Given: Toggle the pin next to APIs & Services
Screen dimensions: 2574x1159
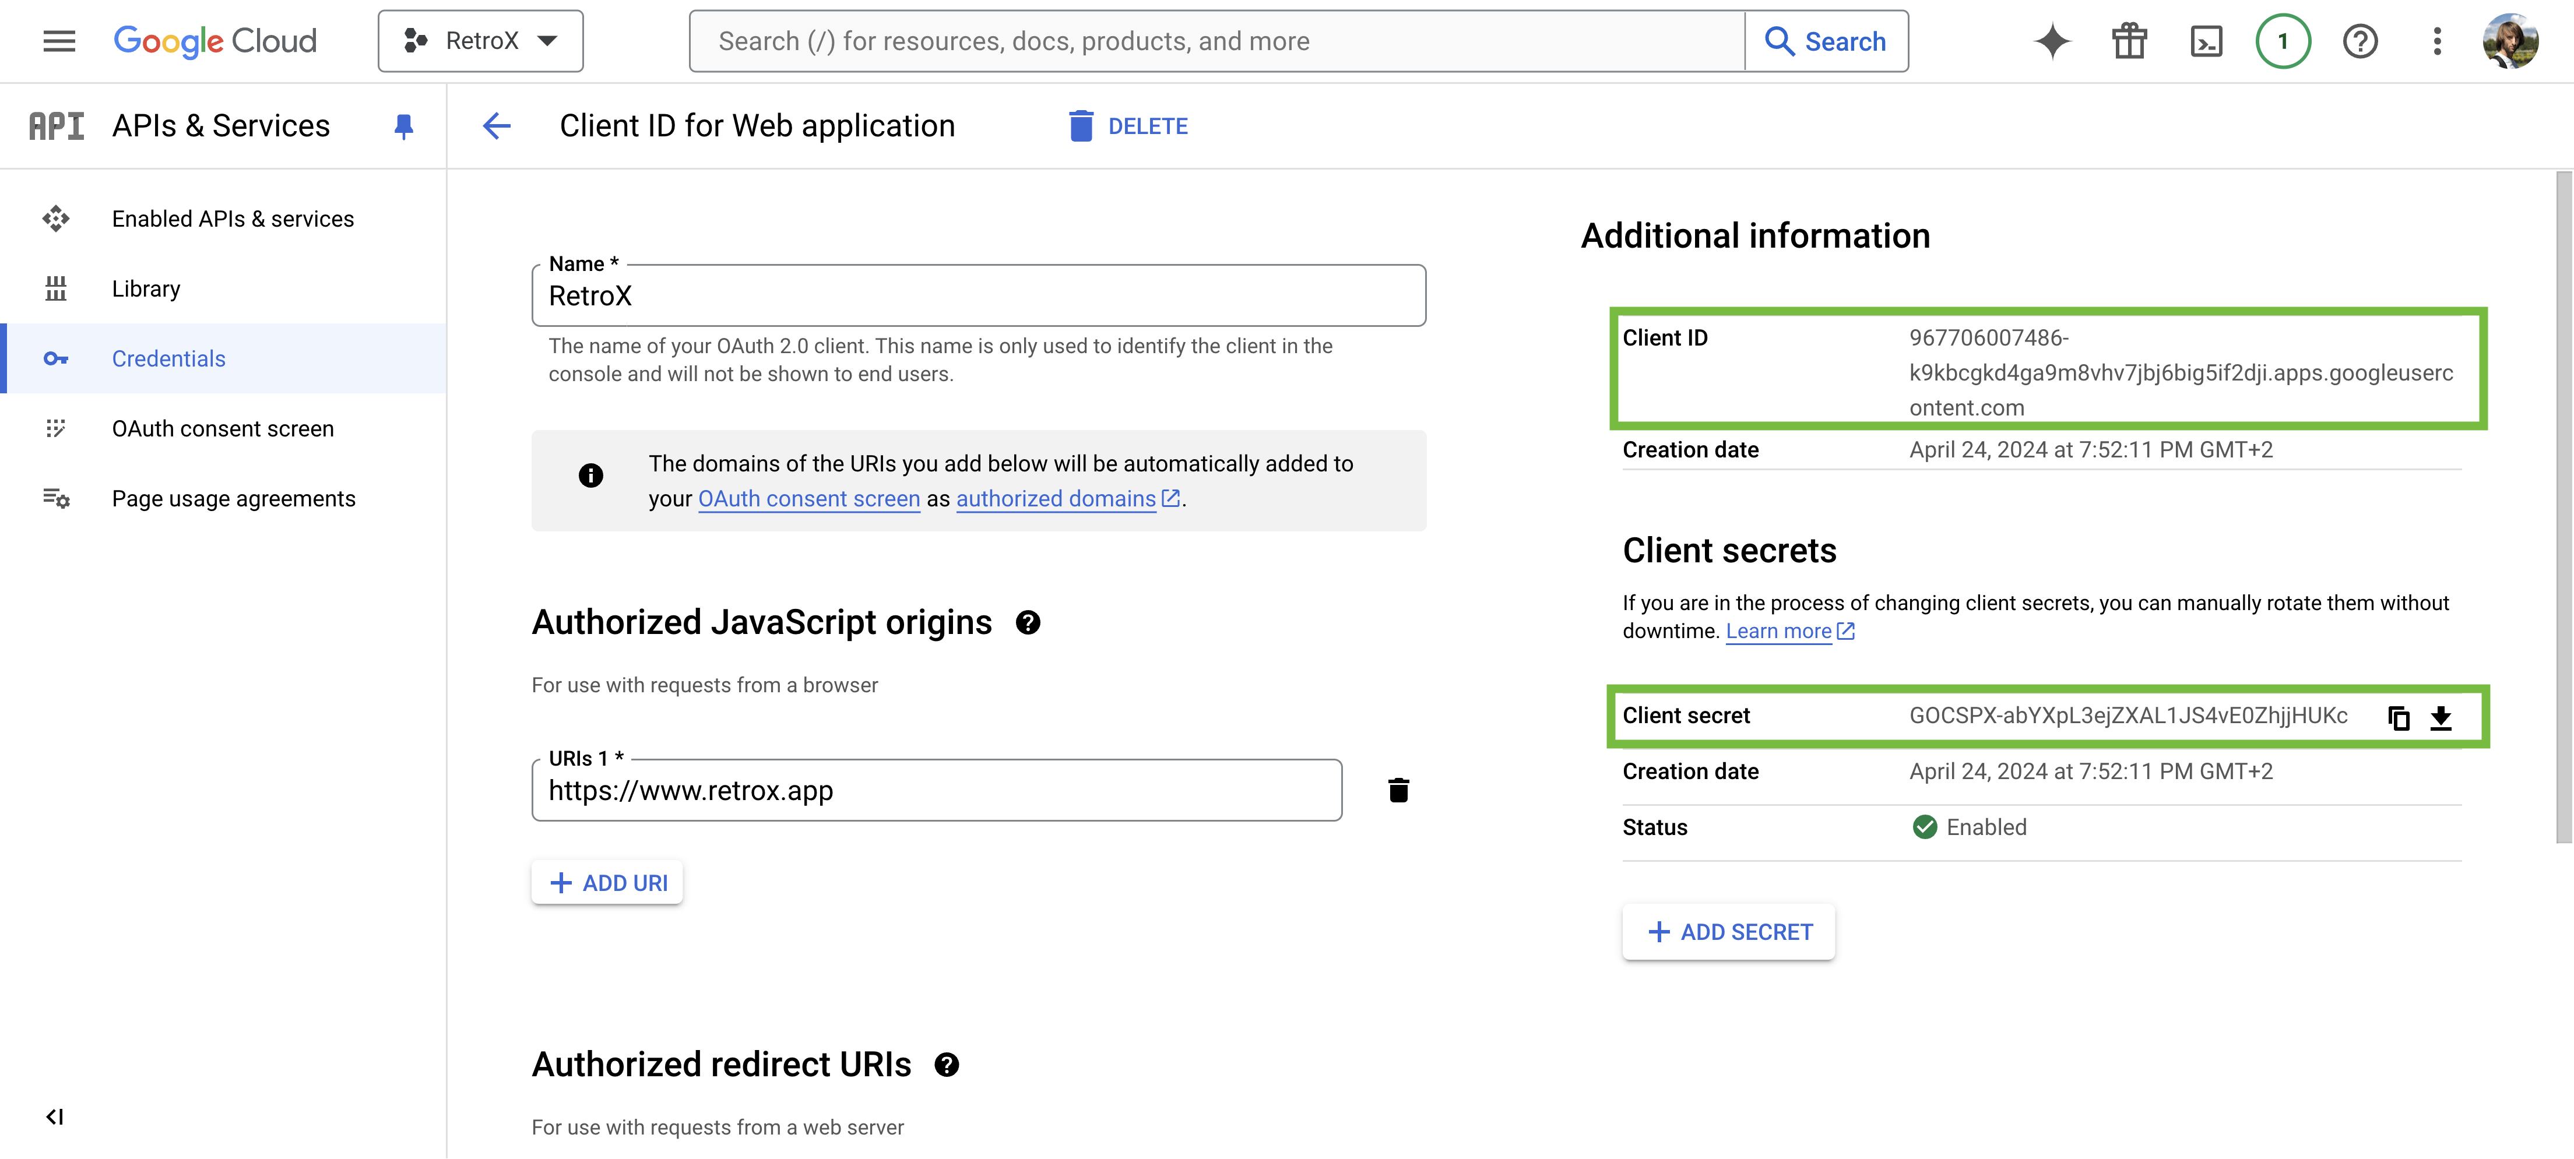Looking at the screenshot, I should (x=404, y=127).
